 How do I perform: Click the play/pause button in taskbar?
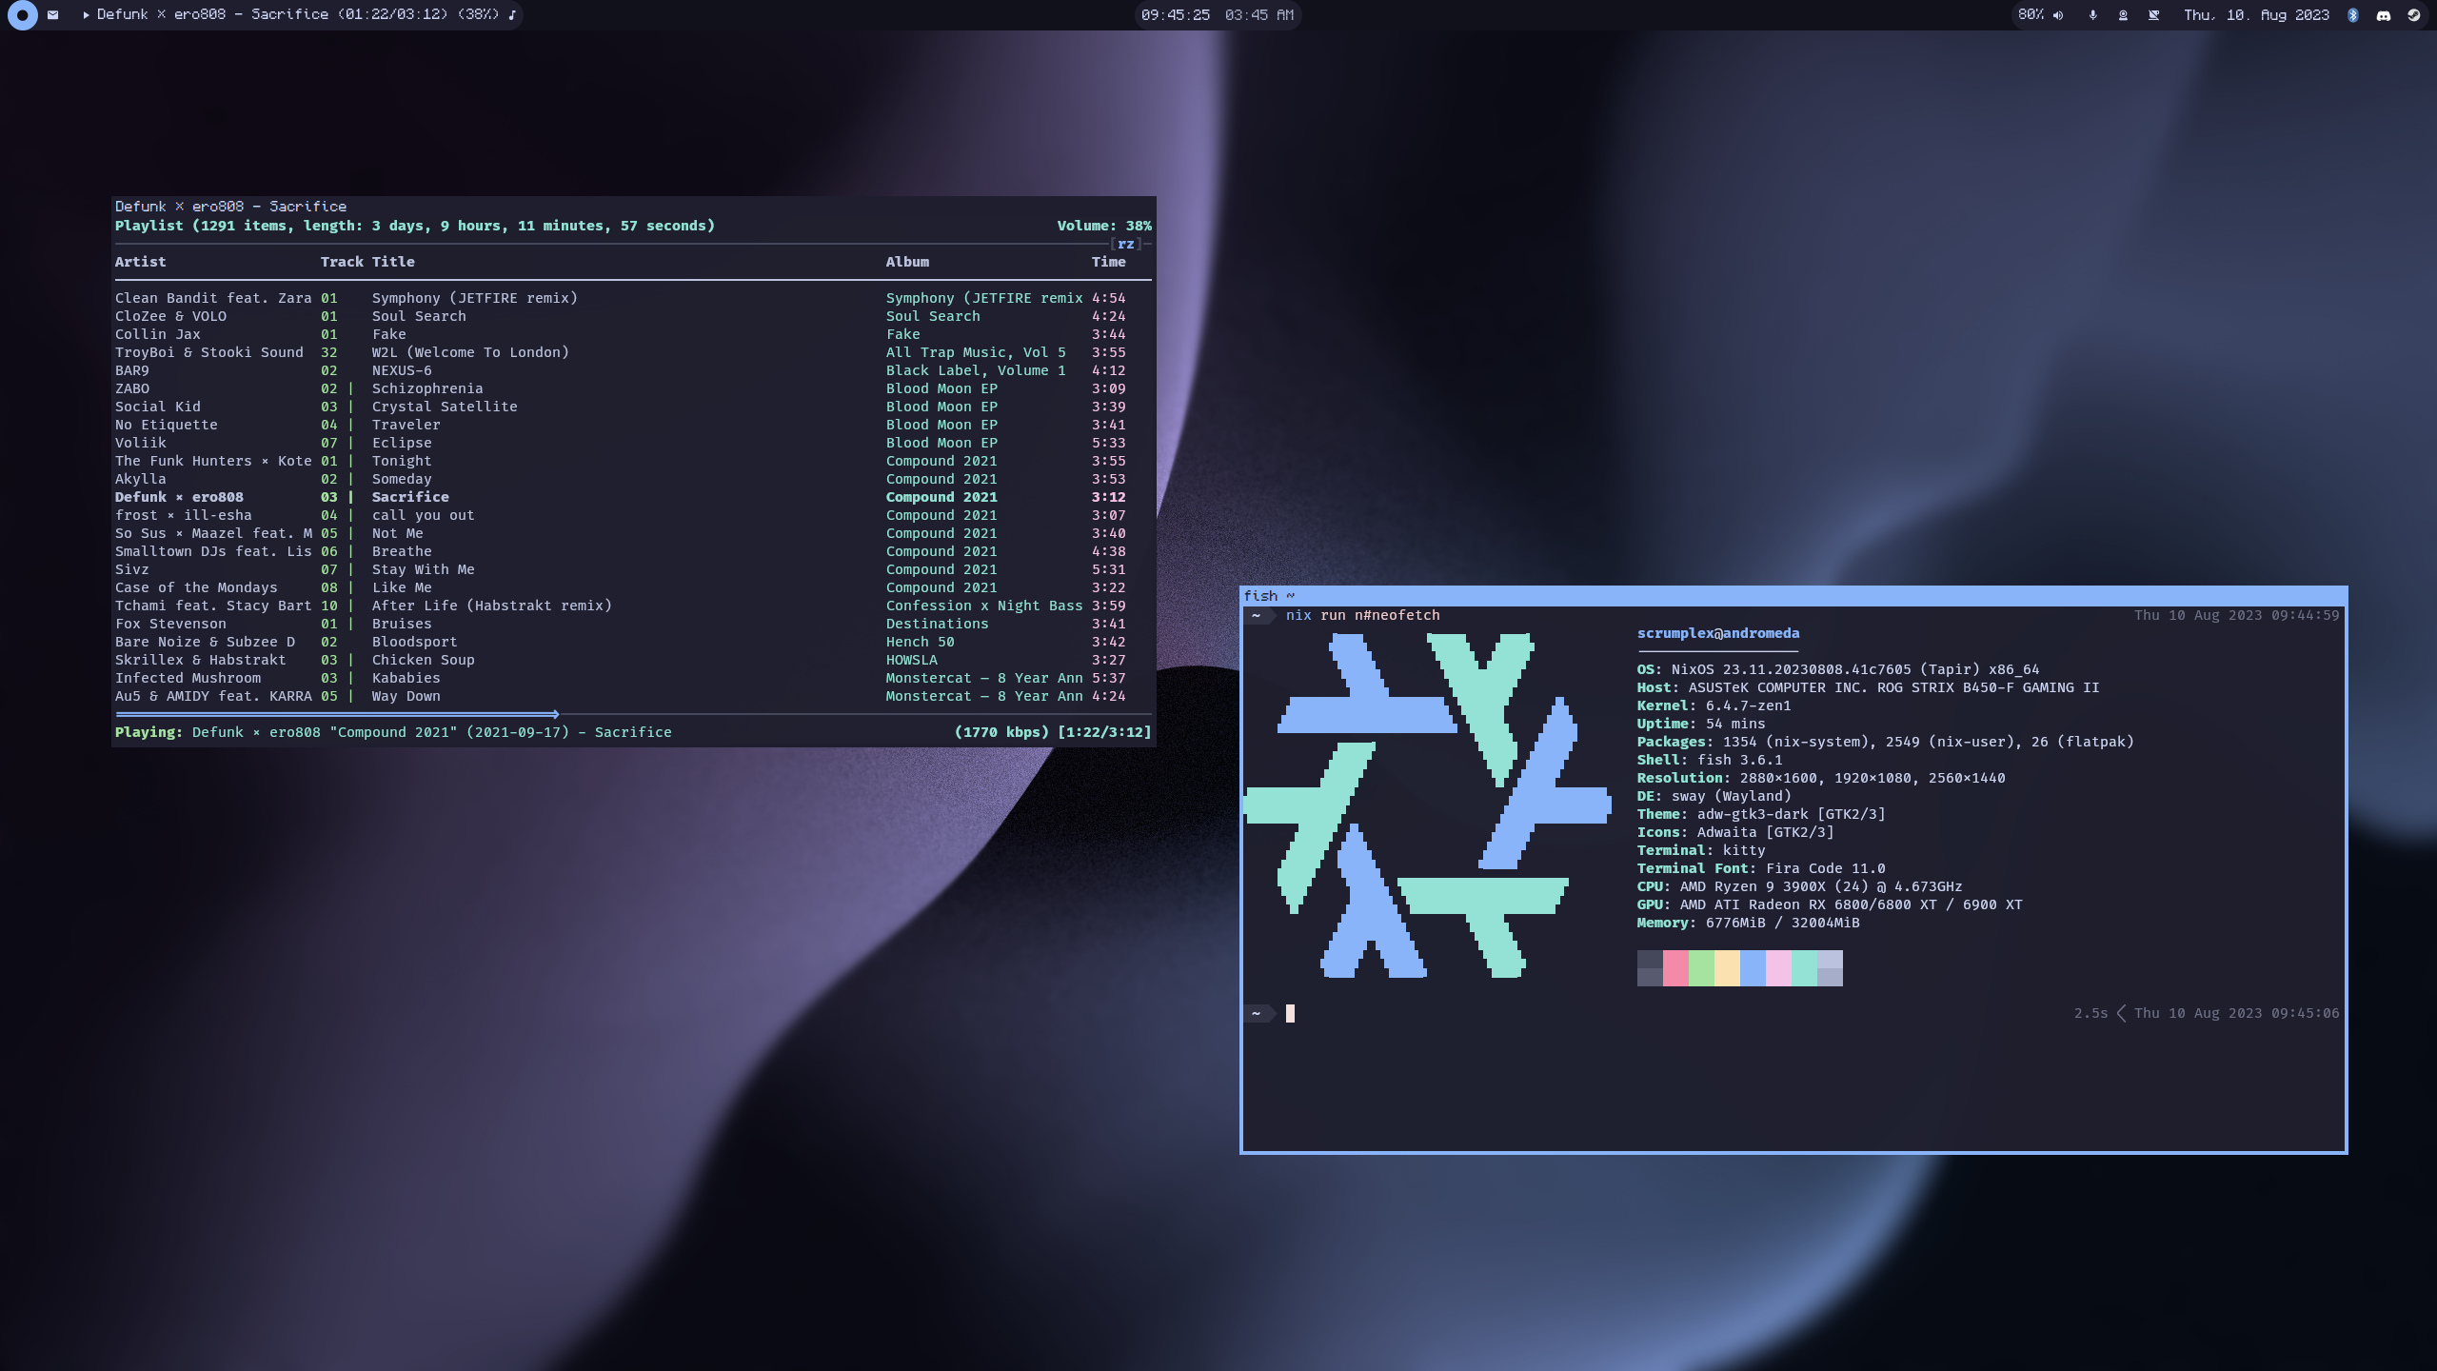(x=79, y=13)
